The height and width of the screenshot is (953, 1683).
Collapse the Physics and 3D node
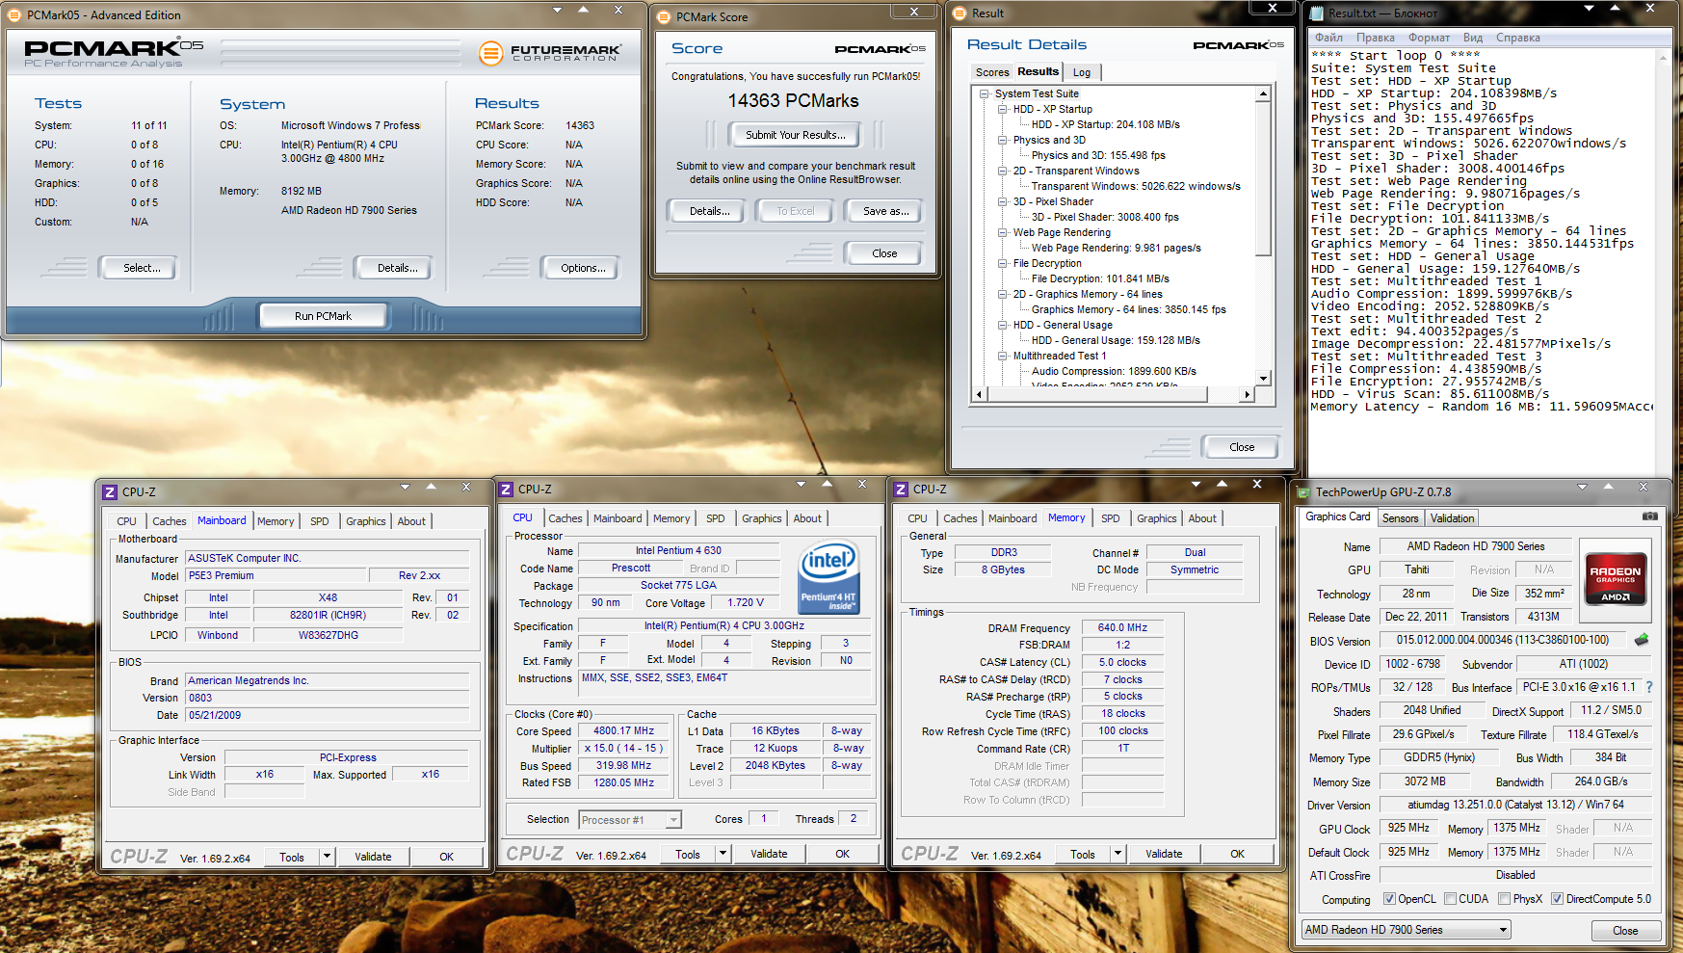pyautogui.click(x=1003, y=140)
